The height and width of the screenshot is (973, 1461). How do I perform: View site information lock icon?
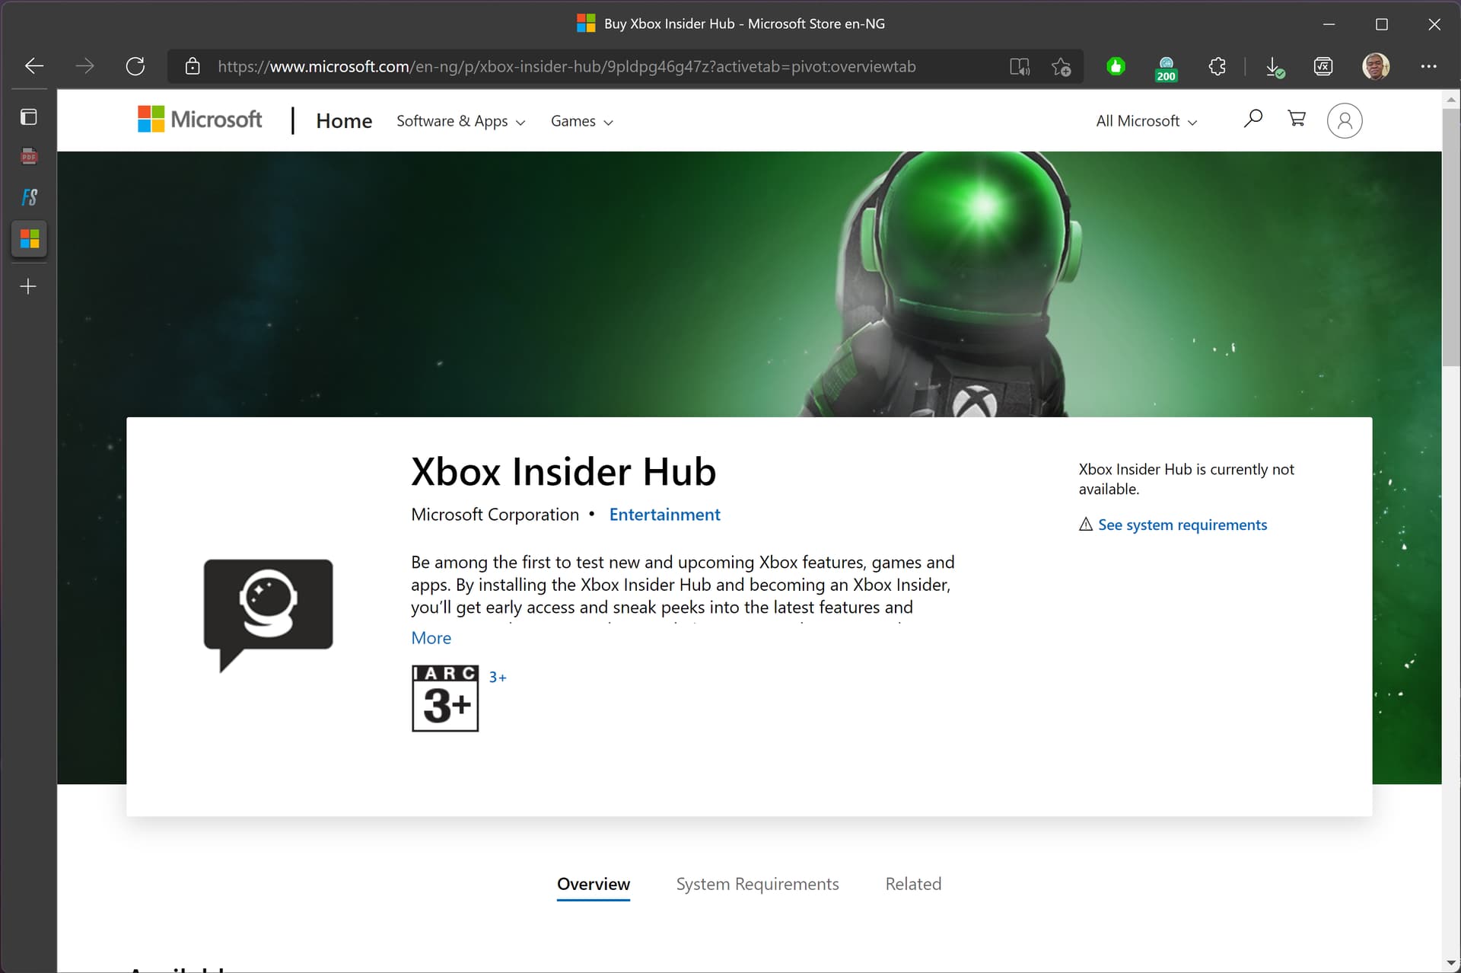coord(193,66)
